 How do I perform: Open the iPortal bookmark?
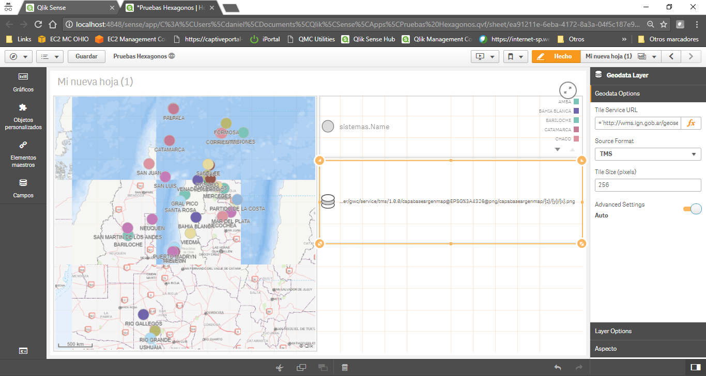click(x=265, y=39)
